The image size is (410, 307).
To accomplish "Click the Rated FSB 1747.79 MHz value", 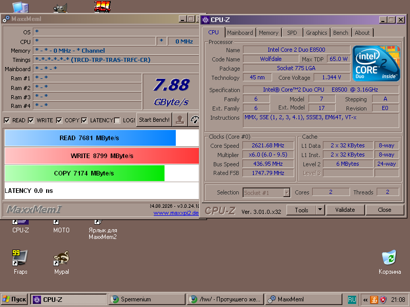I will tap(268, 173).
